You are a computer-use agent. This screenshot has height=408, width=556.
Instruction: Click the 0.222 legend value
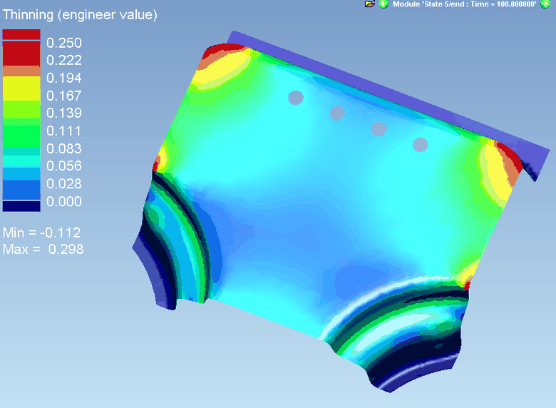pos(64,60)
